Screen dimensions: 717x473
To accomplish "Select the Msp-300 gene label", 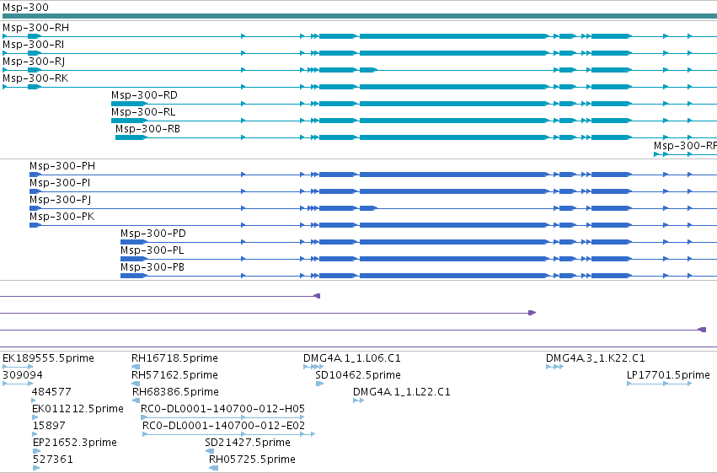I will click(x=25, y=8).
